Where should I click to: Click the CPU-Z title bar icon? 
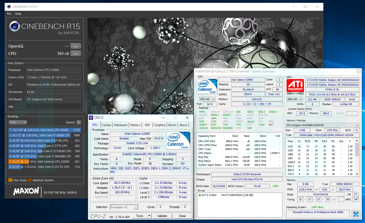click(x=92, y=118)
